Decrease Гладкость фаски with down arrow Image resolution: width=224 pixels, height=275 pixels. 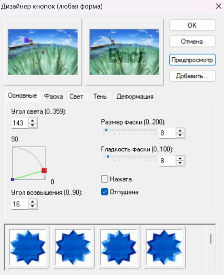(180, 163)
